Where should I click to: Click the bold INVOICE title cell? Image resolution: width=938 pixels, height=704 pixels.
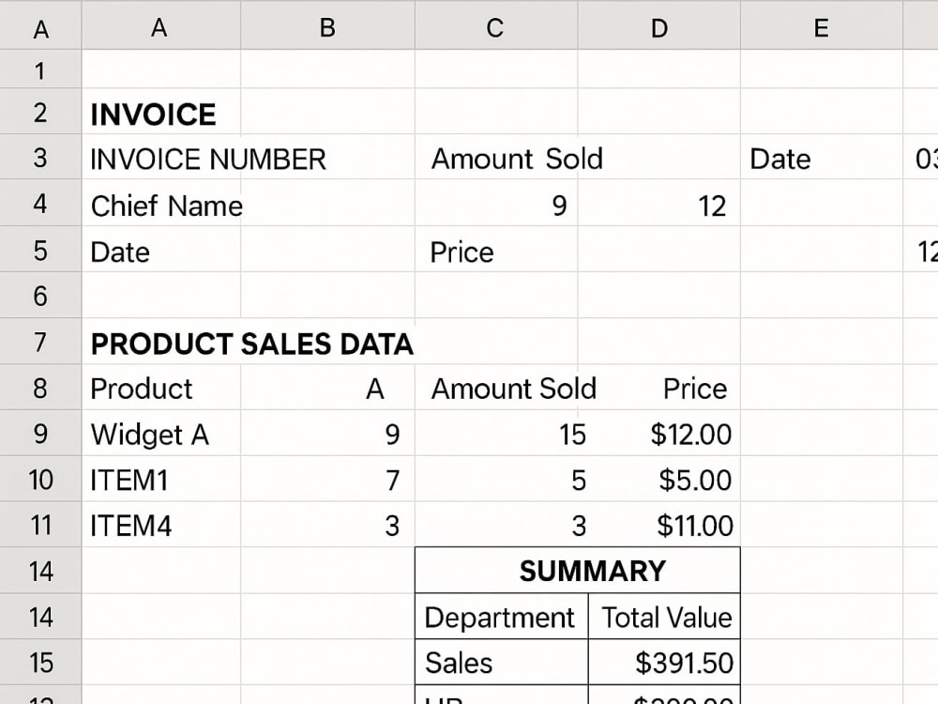[161, 113]
